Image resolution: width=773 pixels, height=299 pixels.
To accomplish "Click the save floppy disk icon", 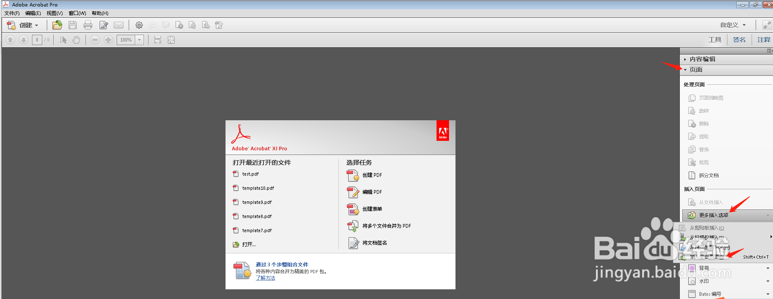I will pyautogui.click(x=73, y=25).
